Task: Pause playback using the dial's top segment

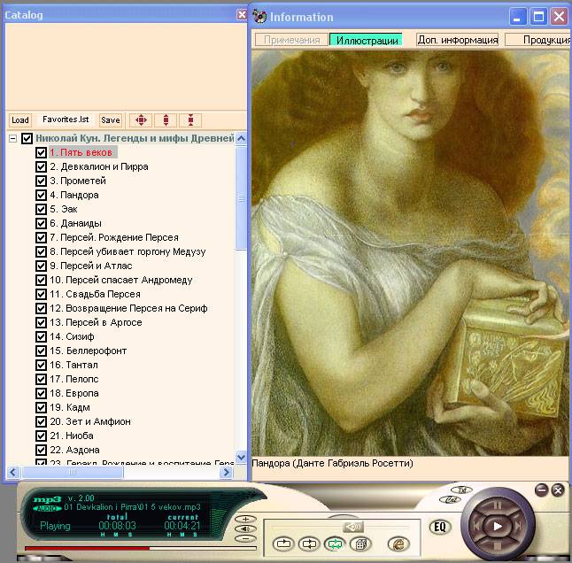Action: coord(498,506)
